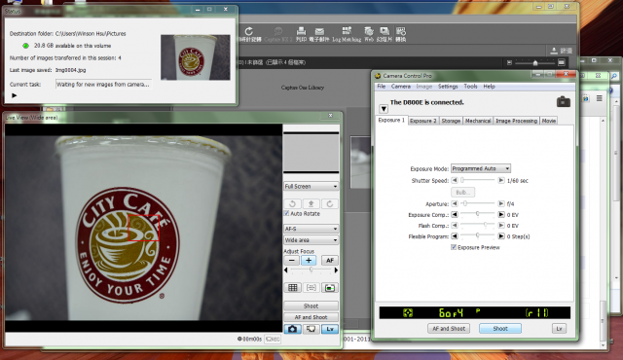Open the Camera menu

click(400, 87)
